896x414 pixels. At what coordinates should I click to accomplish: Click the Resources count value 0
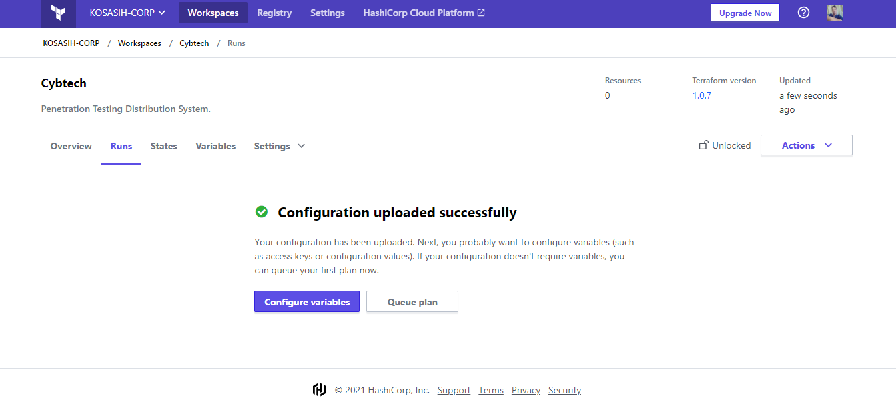tap(608, 95)
